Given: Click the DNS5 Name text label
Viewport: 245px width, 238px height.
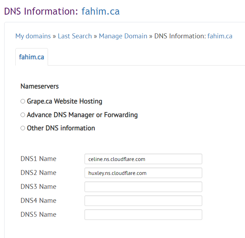Looking at the screenshot, I should tap(38, 215).
